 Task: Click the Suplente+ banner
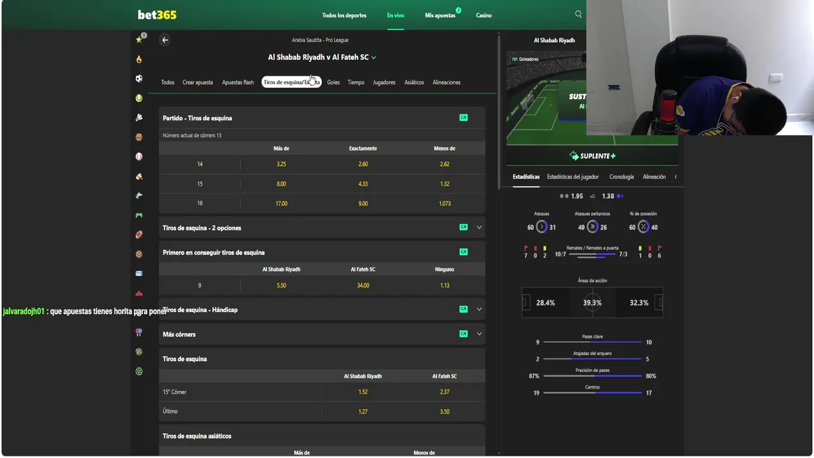(592, 156)
